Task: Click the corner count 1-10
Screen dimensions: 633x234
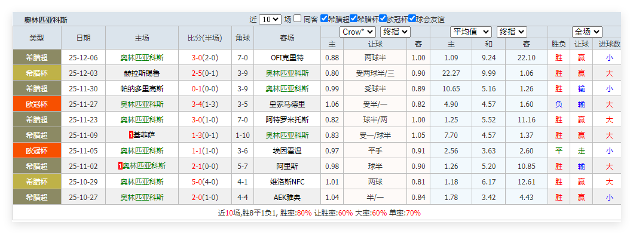Action: click(243, 135)
